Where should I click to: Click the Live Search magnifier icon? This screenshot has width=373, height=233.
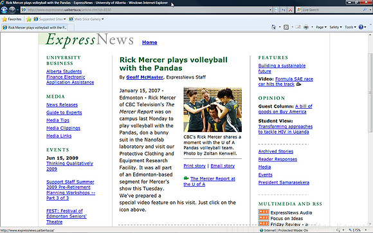[365, 10]
